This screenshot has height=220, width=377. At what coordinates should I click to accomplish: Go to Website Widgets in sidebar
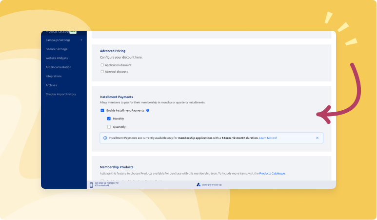tap(57, 58)
